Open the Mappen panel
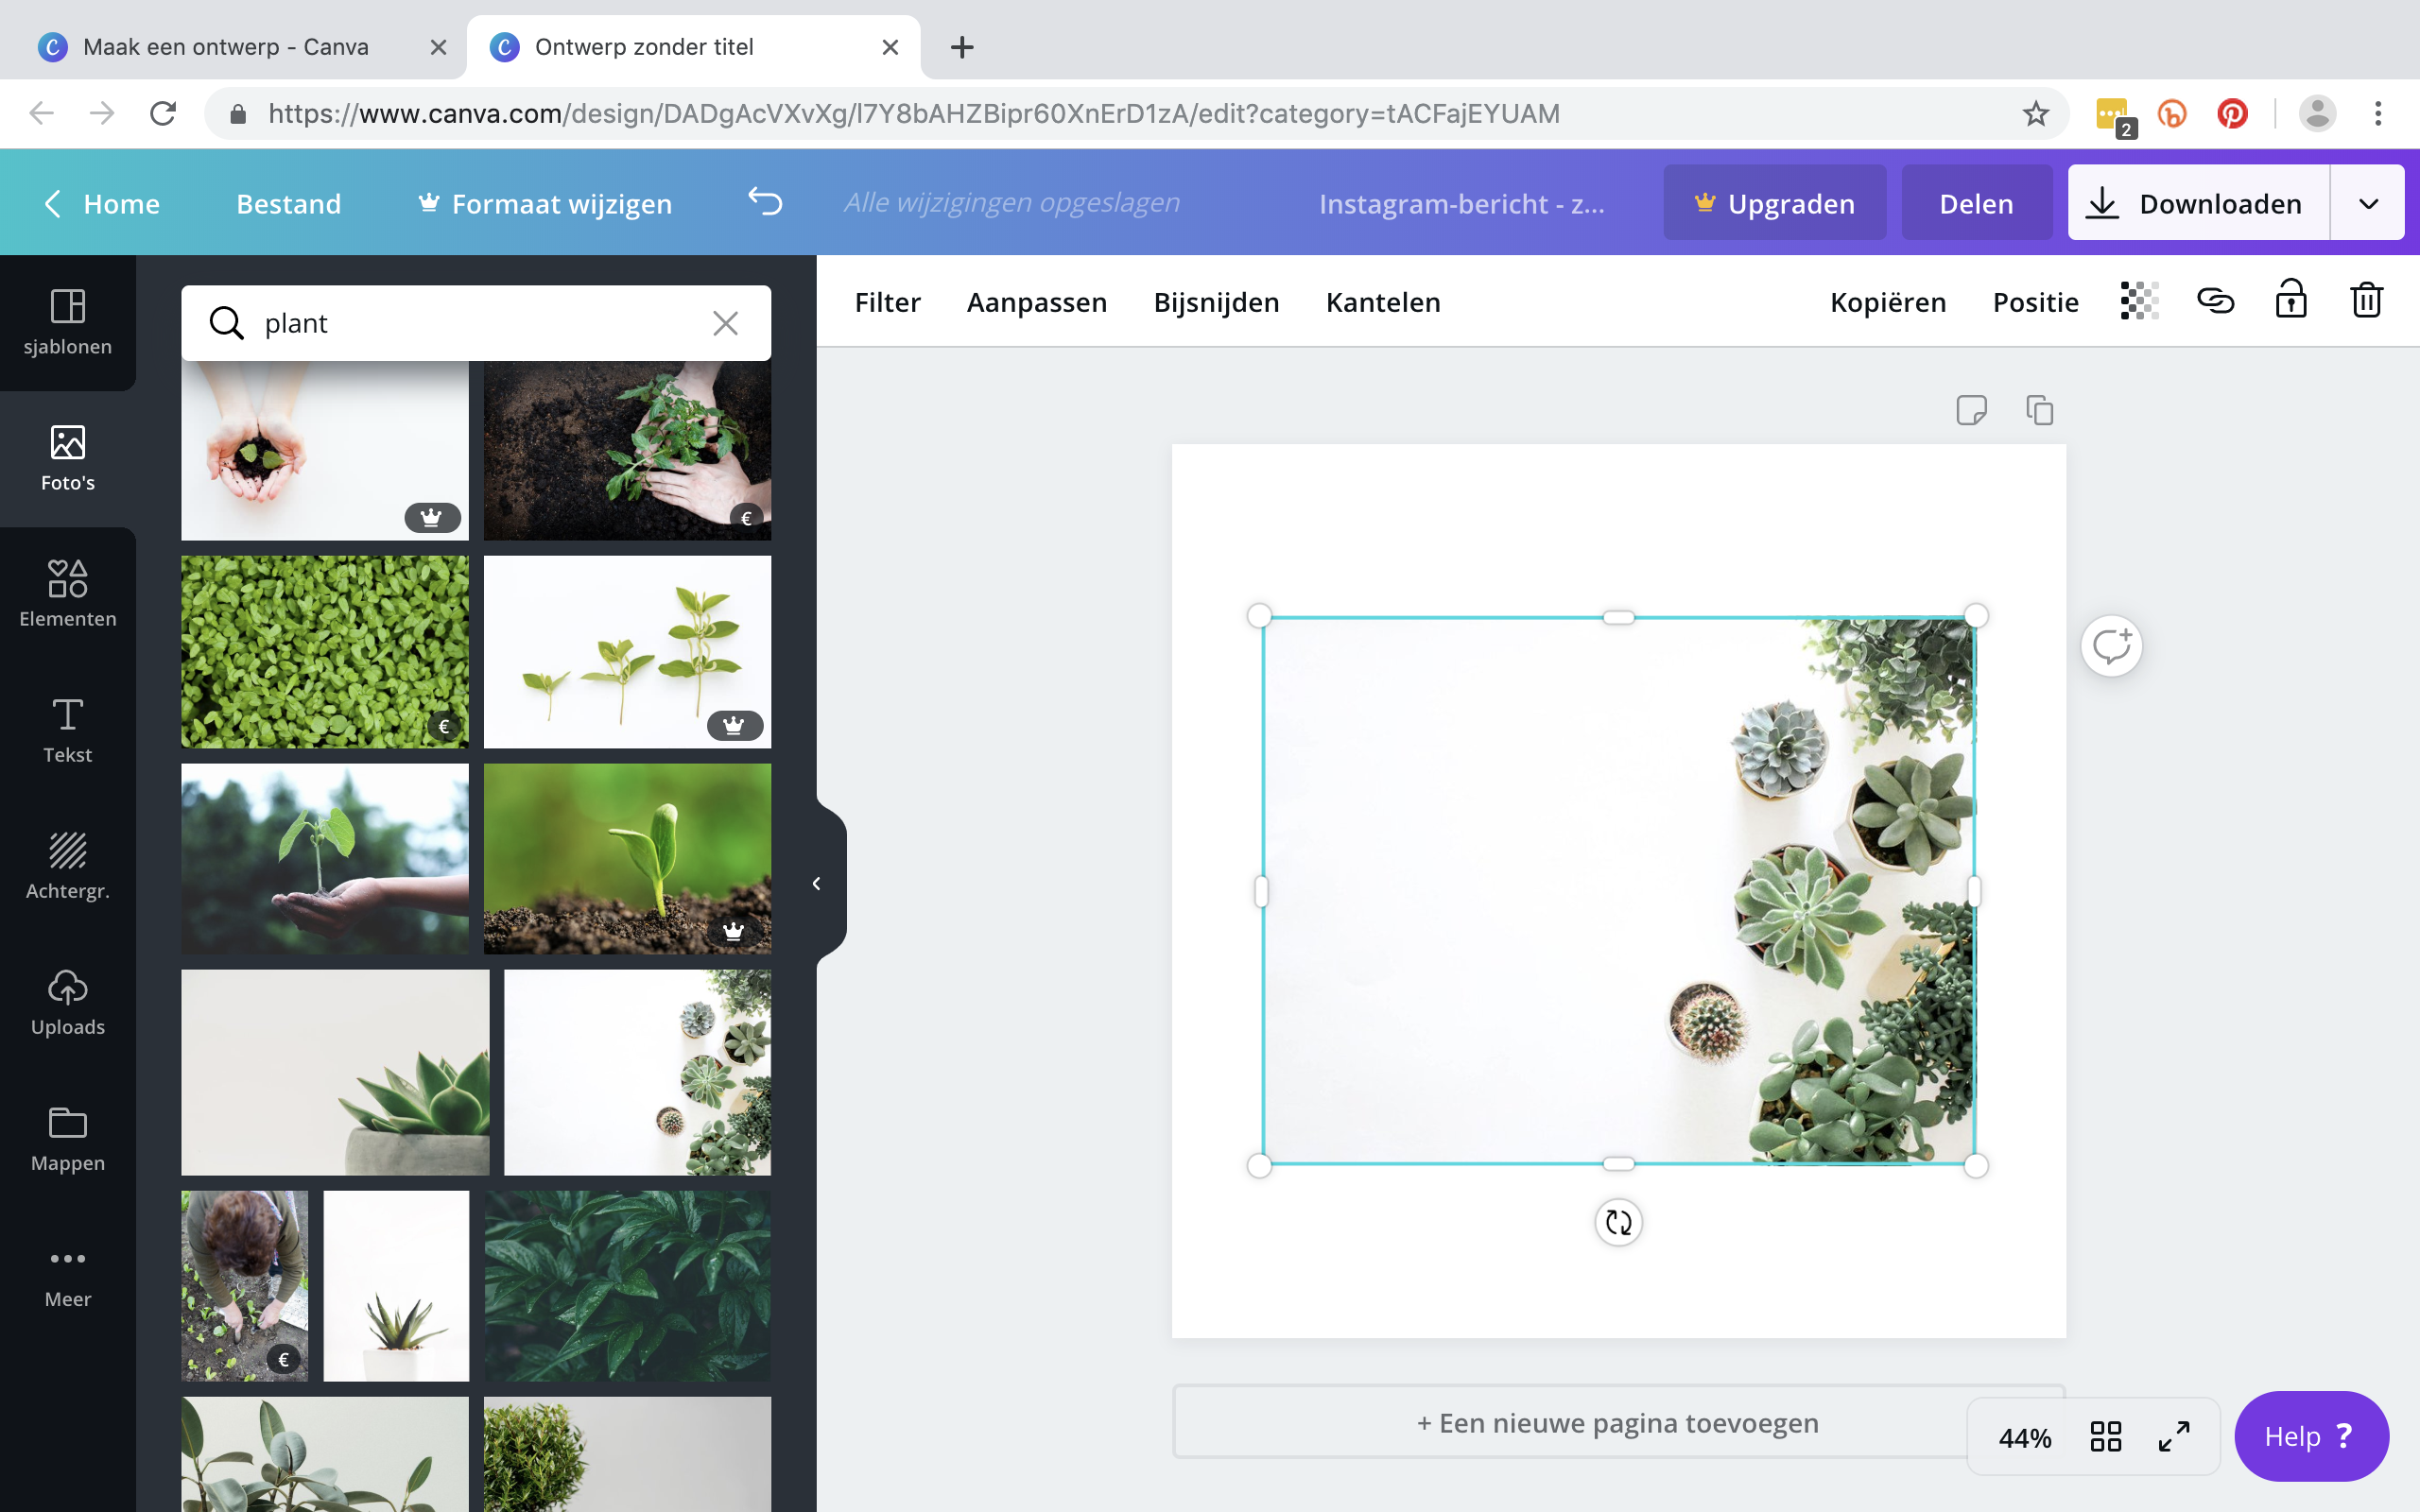Screen dimensions: 2420x1512 pos(67,1137)
